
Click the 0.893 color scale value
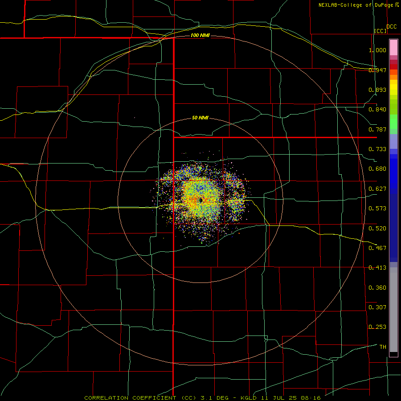377,90
